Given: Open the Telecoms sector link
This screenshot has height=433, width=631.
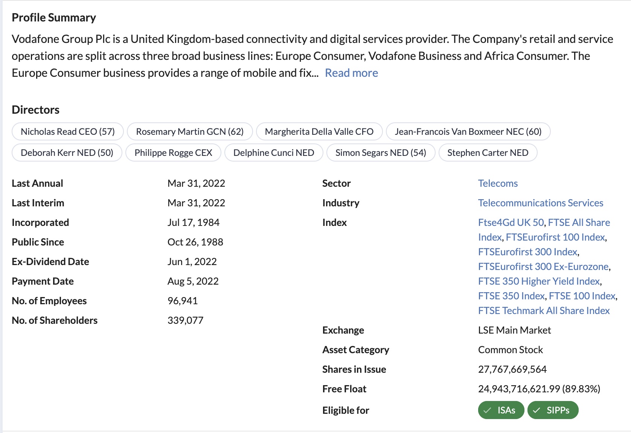Looking at the screenshot, I should 498,183.
